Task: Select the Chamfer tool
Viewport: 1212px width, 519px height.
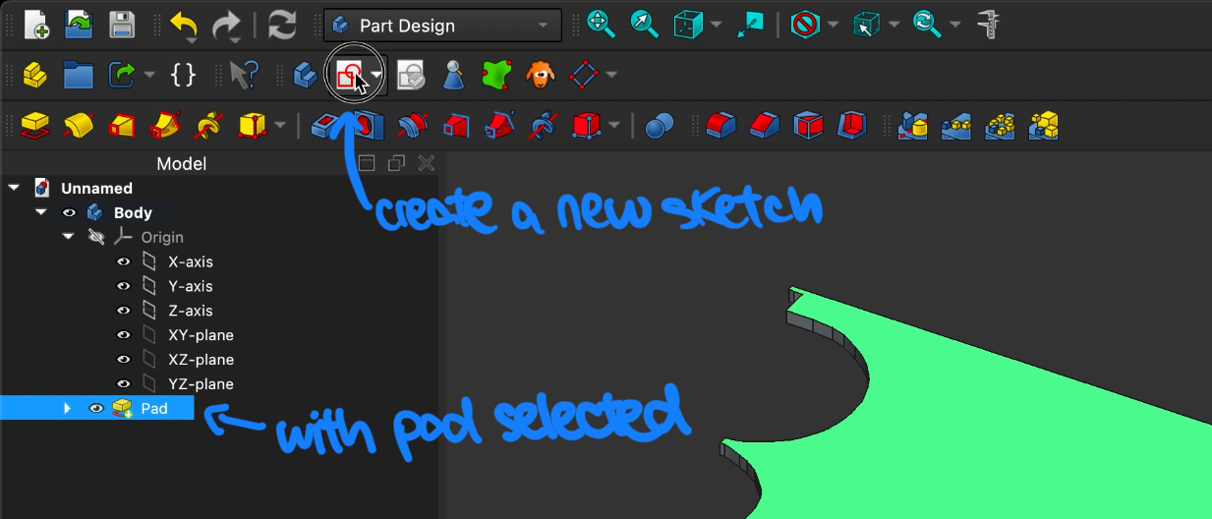Action: pyautogui.click(x=765, y=125)
